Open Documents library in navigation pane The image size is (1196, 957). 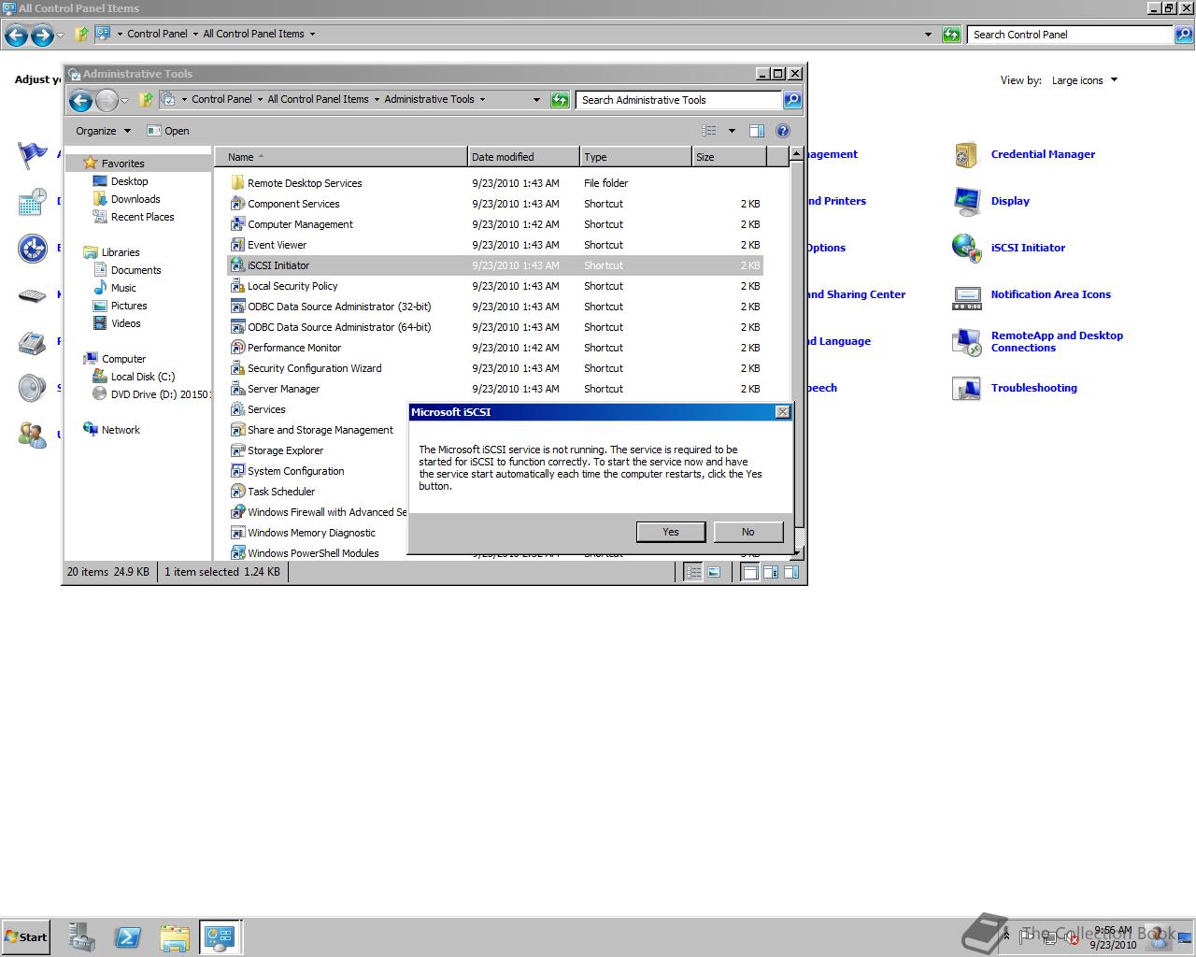(x=135, y=270)
